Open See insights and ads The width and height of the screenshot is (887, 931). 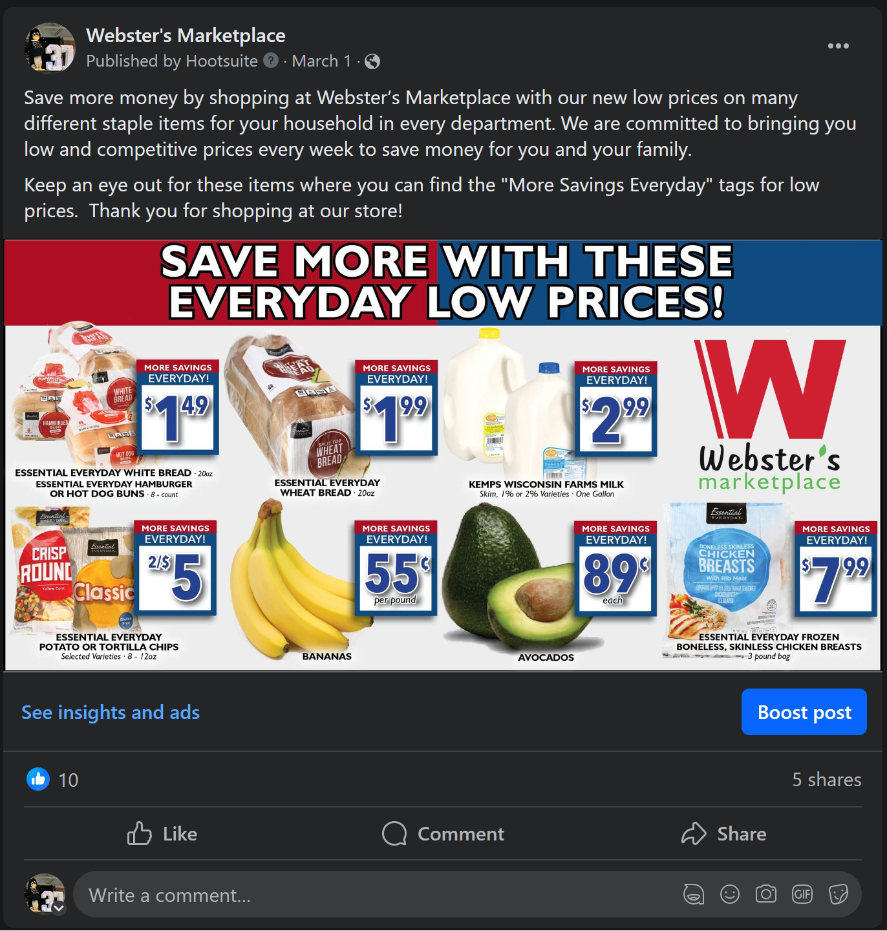(x=111, y=712)
